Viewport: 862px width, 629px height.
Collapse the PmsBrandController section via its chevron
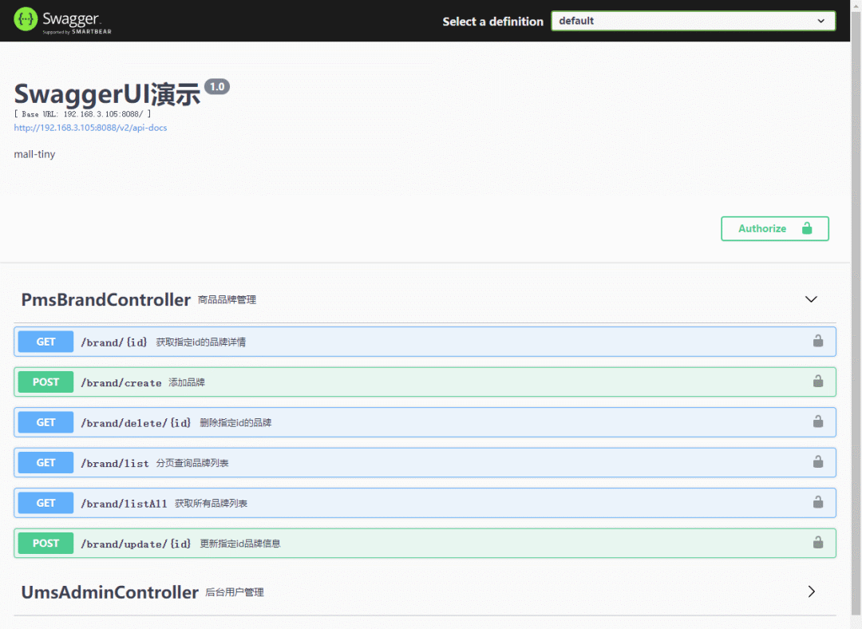pyautogui.click(x=811, y=299)
